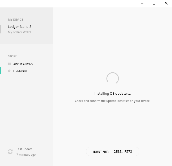Click the STORE section header
This screenshot has height=166, width=172.
12,56
